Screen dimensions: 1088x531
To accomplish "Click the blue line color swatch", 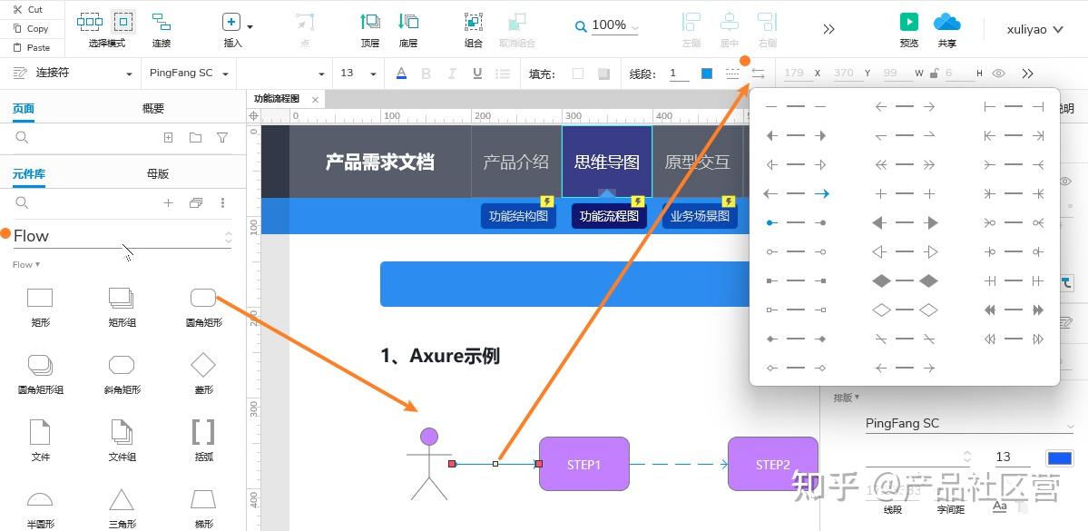I will click(x=707, y=73).
